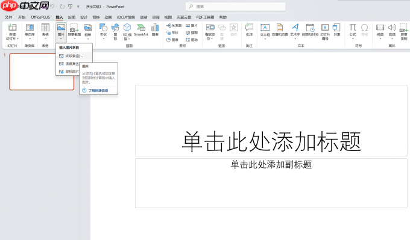Expand the 相册 dropdown arrow
Viewport: 410px width, 240px height.
pos(88,39)
